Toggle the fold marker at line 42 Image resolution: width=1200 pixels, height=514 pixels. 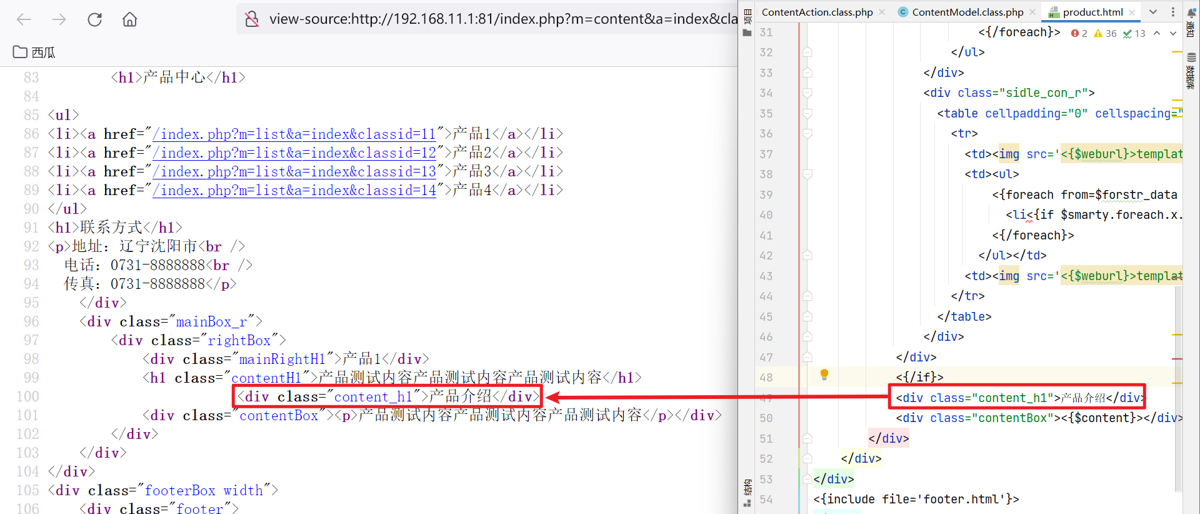pyautogui.click(x=807, y=256)
